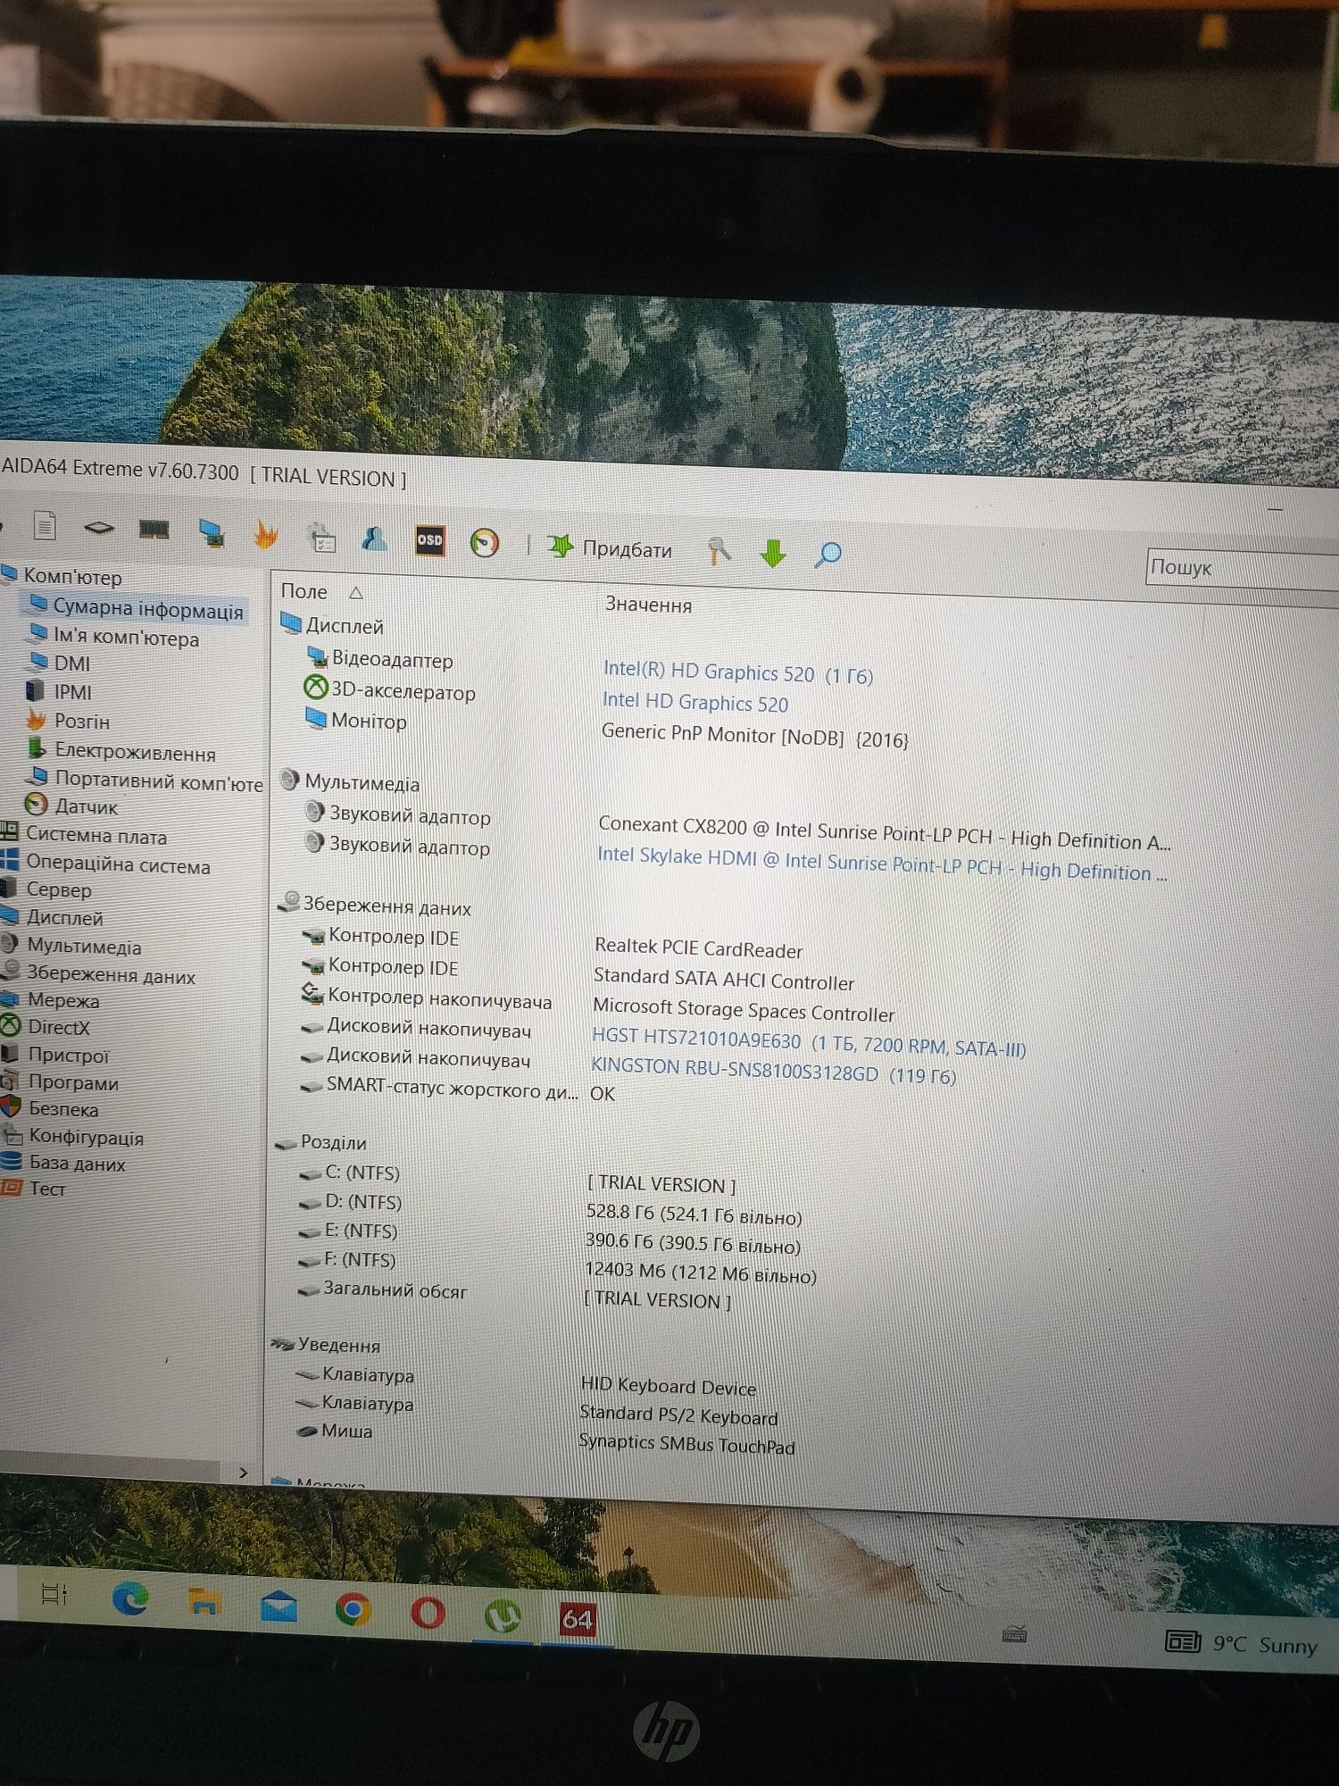Select Програми tree category
1339x1786 pixels.
coord(61,1082)
